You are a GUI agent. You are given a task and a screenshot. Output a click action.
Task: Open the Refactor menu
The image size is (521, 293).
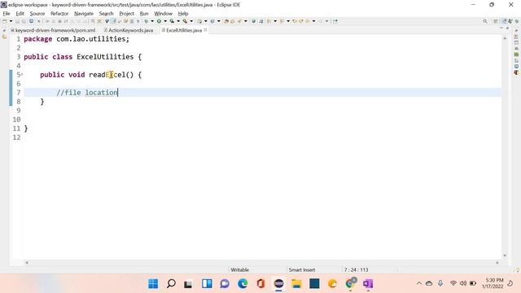tap(59, 14)
